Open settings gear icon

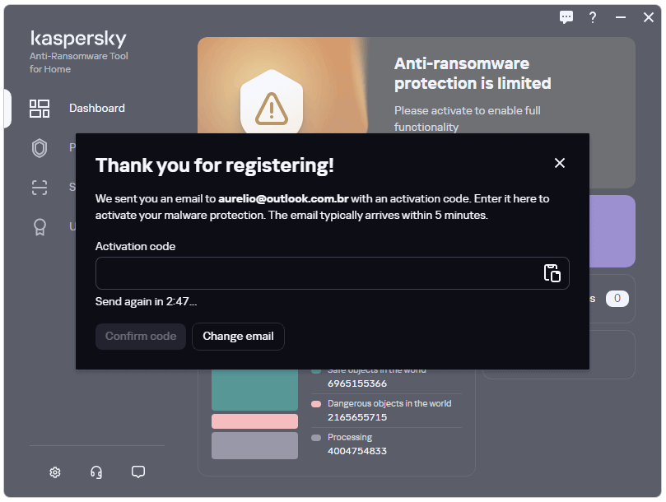click(55, 472)
